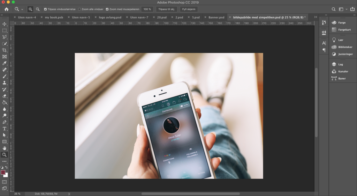Select the Hand tool

tap(5, 148)
